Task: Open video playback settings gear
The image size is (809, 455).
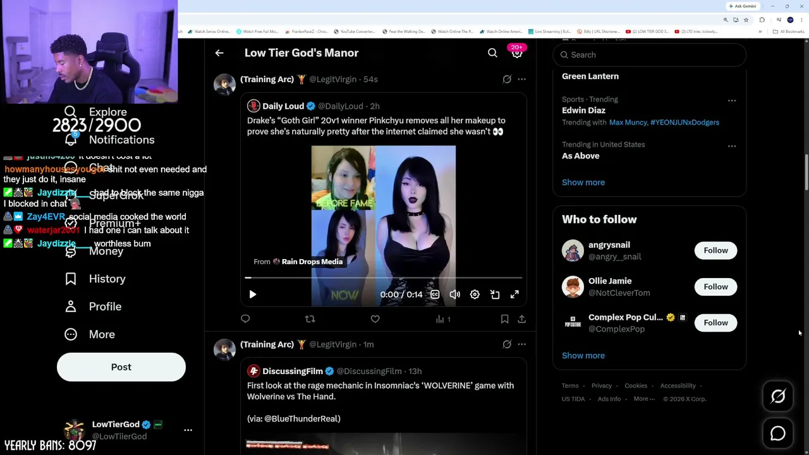Action: point(475,294)
